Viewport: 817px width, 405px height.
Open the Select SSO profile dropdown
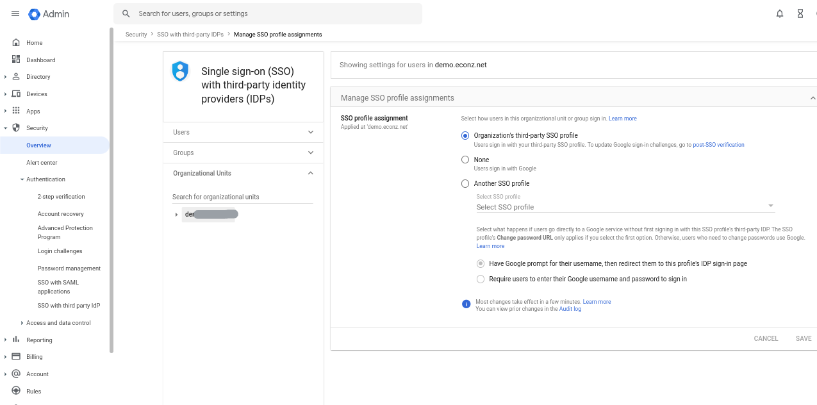625,207
